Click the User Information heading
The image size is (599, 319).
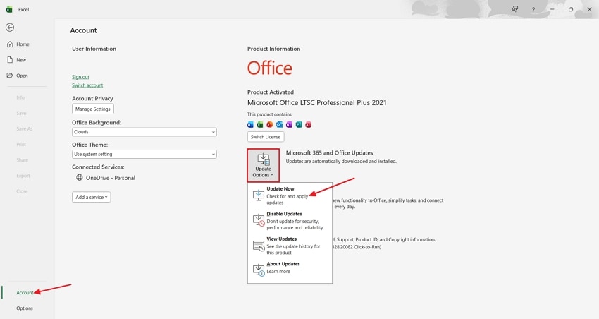pyautogui.click(x=94, y=49)
